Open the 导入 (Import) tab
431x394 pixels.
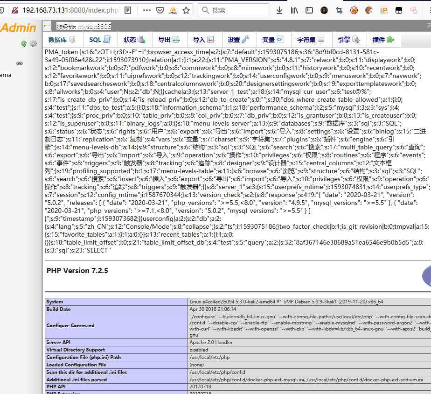point(204,40)
